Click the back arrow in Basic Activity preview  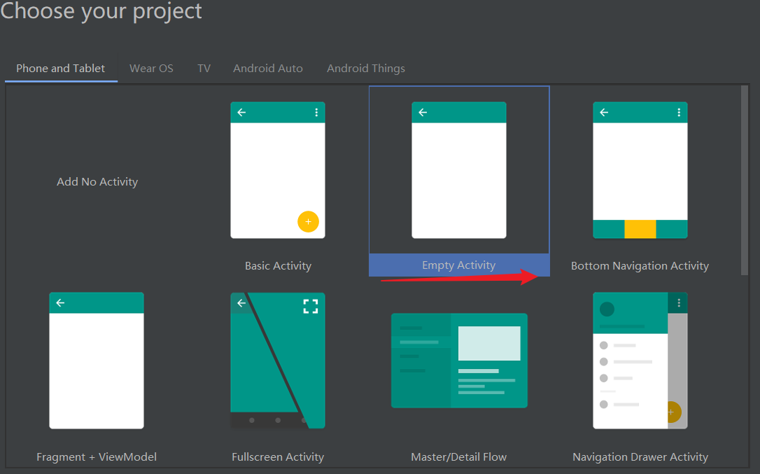point(241,113)
